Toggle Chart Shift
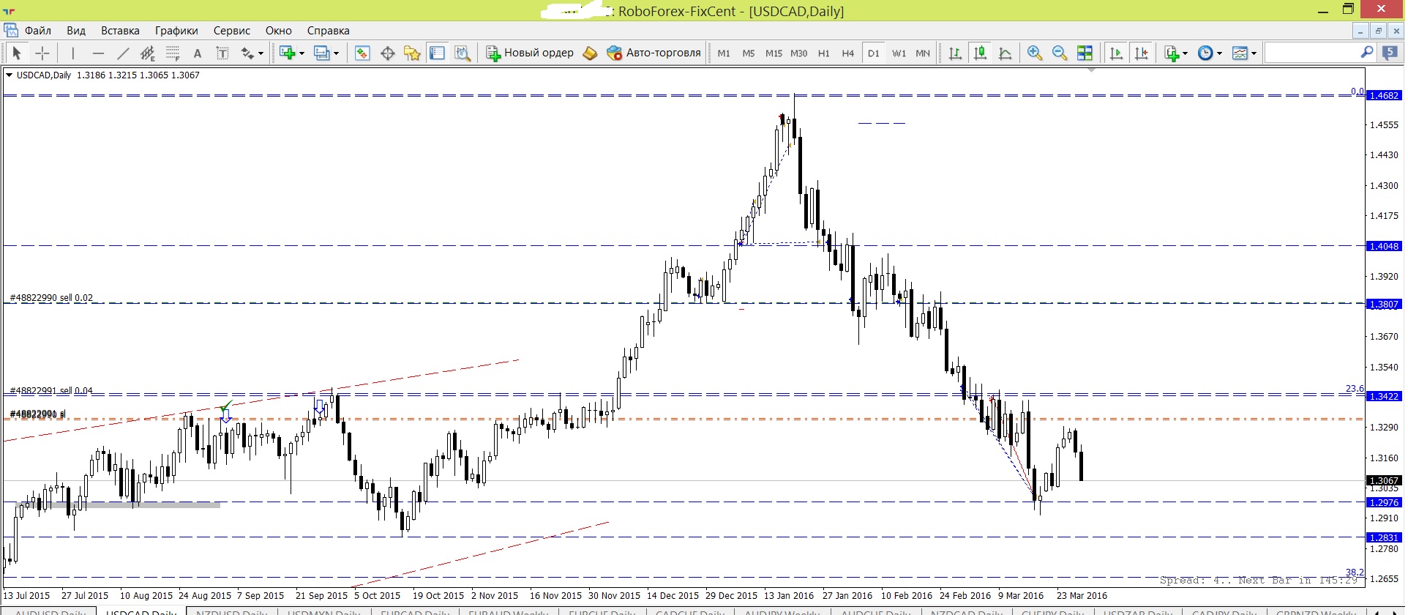 [x=1141, y=53]
